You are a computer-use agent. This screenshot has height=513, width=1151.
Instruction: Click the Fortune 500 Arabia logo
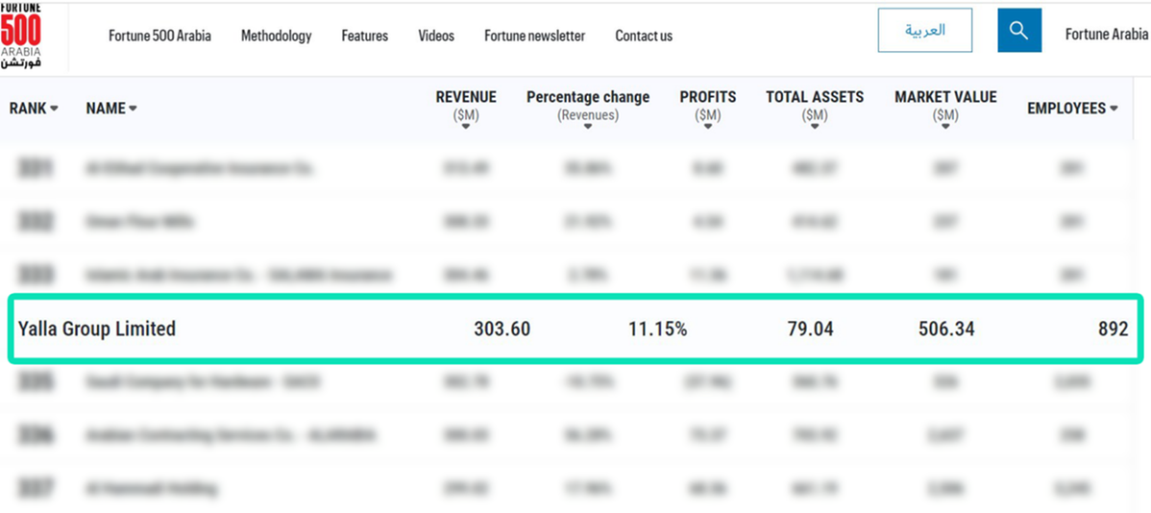pos(20,36)
